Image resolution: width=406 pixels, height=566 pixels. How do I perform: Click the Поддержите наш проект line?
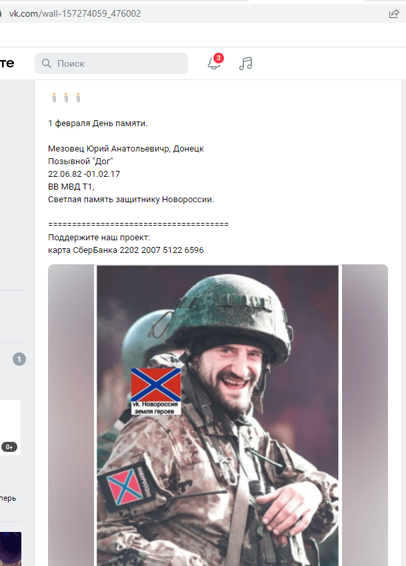(99, 238)
